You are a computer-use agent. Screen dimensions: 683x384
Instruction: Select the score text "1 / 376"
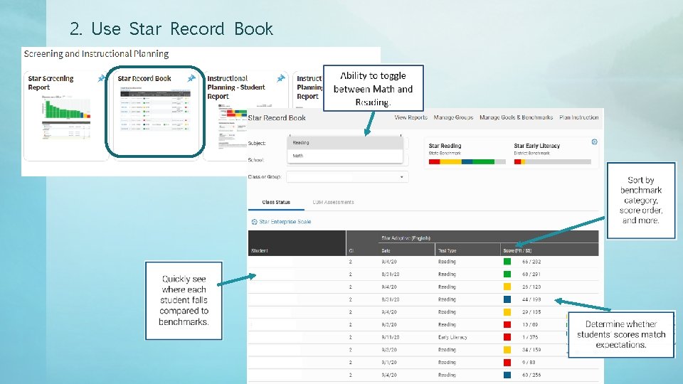pyautogui.click(x=530, y=337)
